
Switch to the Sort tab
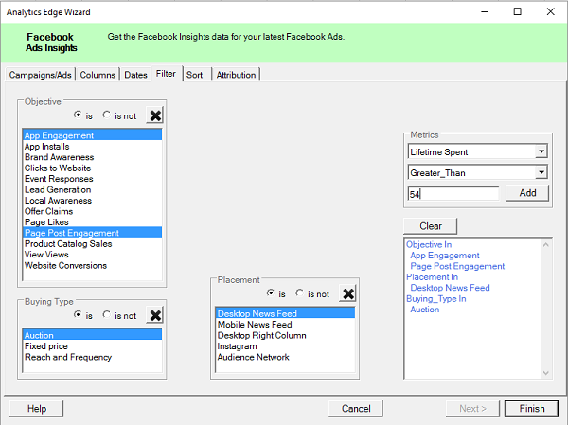194,75
